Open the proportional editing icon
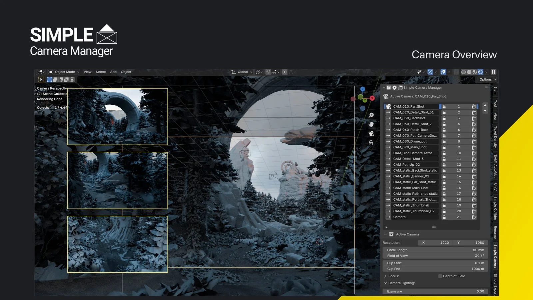The width and height of the screenshot is (533, 300). pos(284,72)
